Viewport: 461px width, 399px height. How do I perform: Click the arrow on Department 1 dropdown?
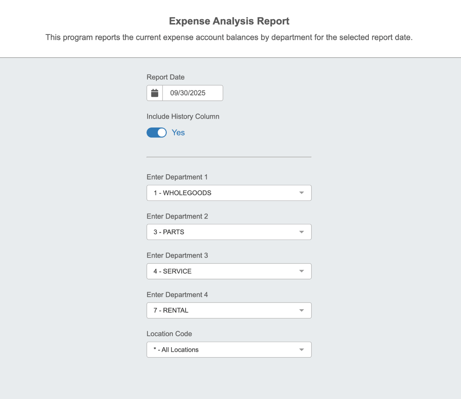point(302,193)
